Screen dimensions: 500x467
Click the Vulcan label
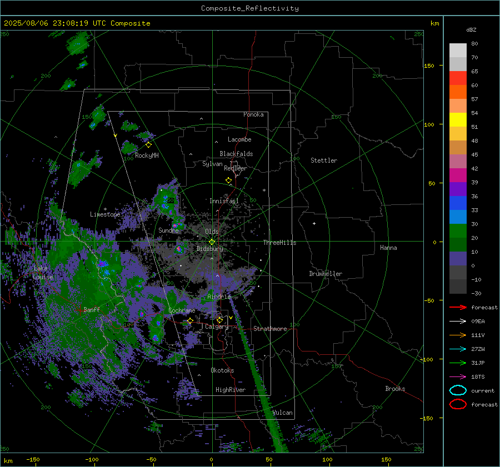click(x=283, y=413)
